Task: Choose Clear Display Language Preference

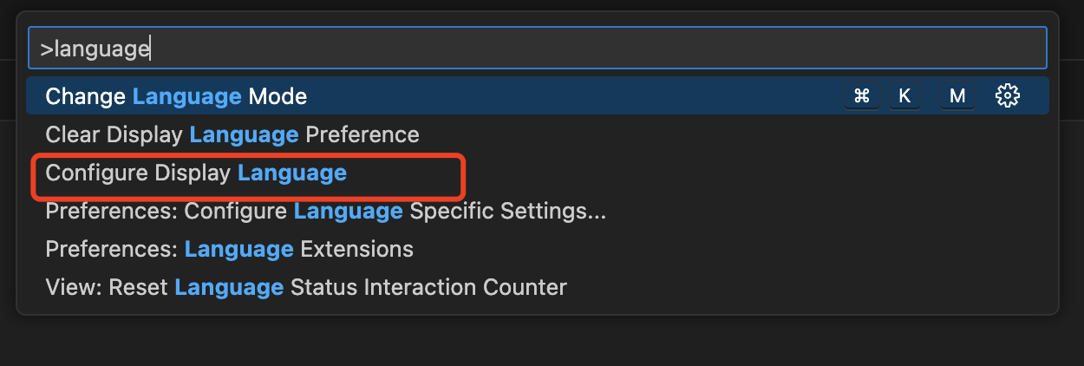Action: [x=538, y=134]
